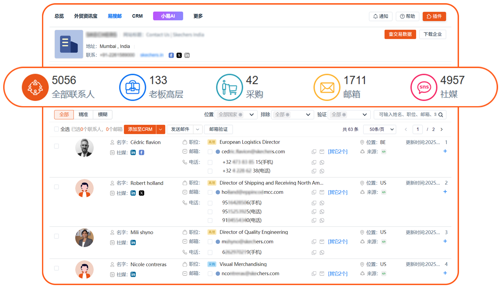Click the 查交易数据 button
The height and width of the screenshot is (288, 501).
click(400, 34)
